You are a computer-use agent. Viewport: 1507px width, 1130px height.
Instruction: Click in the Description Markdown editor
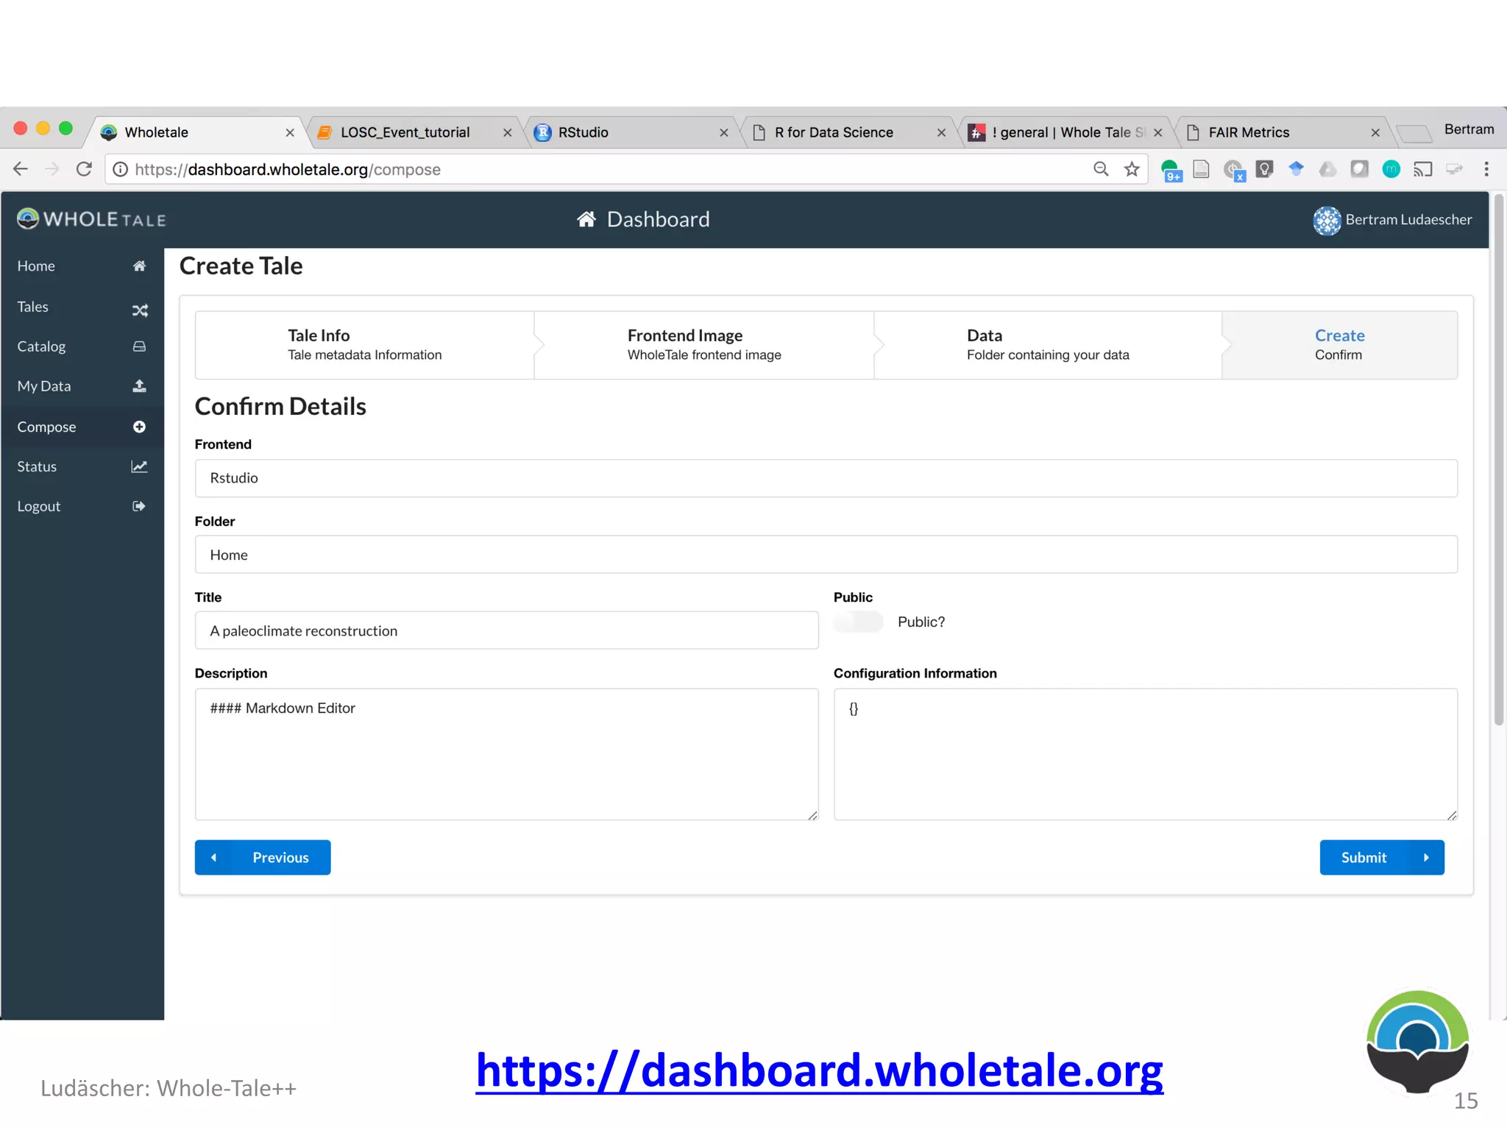click(506, 754)
